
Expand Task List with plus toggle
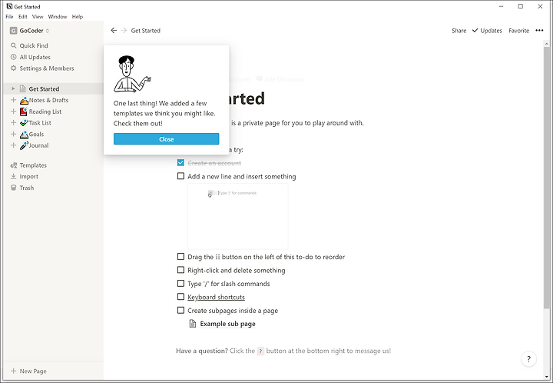(13, 122)
